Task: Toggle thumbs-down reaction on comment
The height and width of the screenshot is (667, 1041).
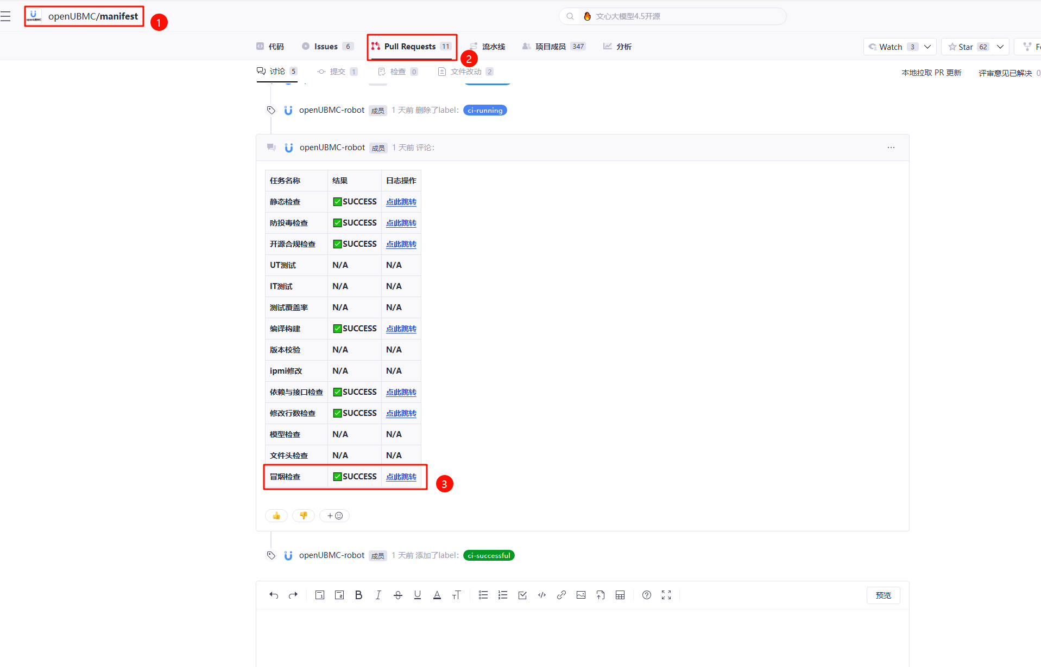Action: [304, 516]
